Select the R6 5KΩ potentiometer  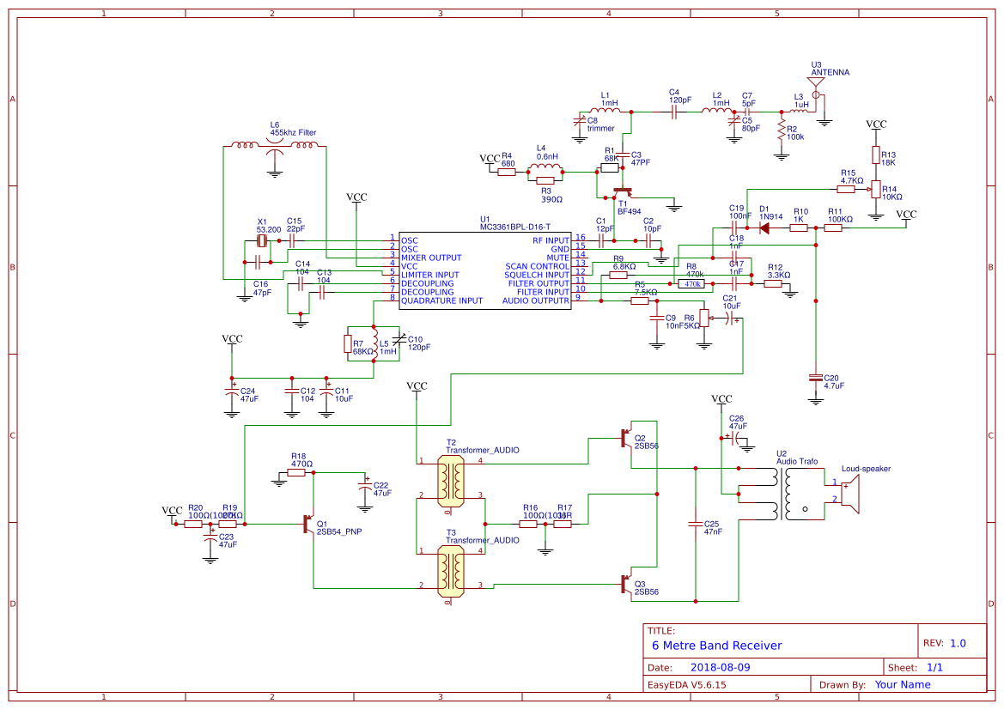coord(704,319)
